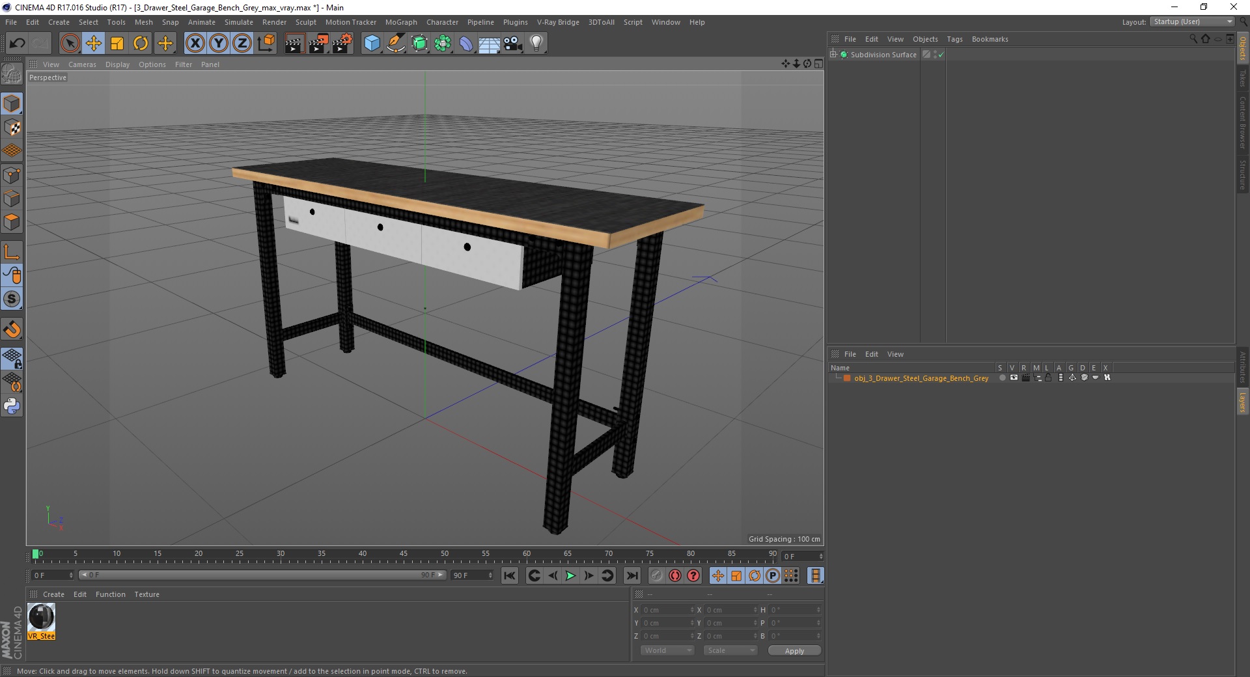Enable Points mode in left sidebar
This screenshot has width=1250, height=677.
12,175
